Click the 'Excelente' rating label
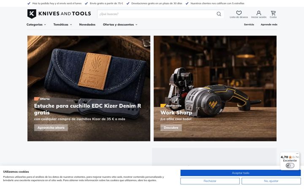This screenshot has height=190, width=304. pos(290,160)
